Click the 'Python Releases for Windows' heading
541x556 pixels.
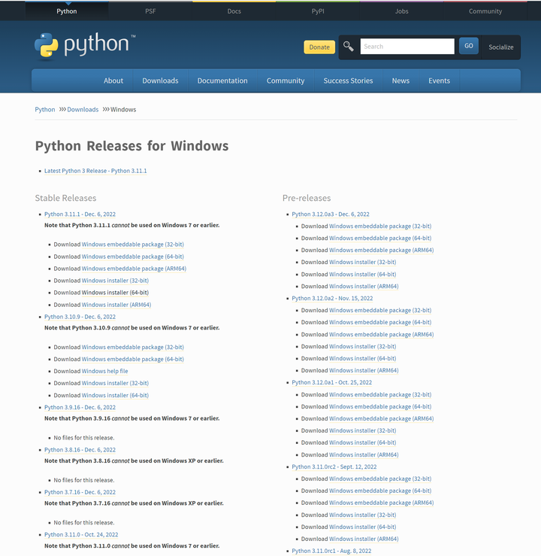click(131, 146)
